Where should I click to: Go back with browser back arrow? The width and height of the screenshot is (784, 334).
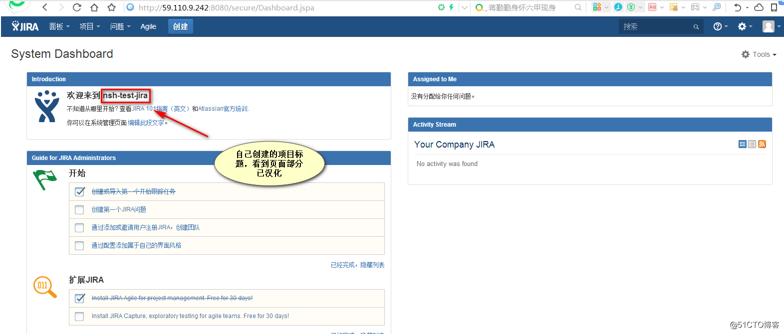(45, 7)
